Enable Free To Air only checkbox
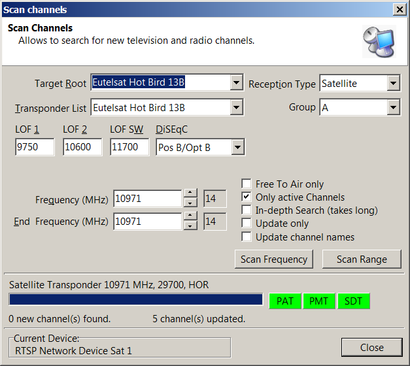 (247, 184)
